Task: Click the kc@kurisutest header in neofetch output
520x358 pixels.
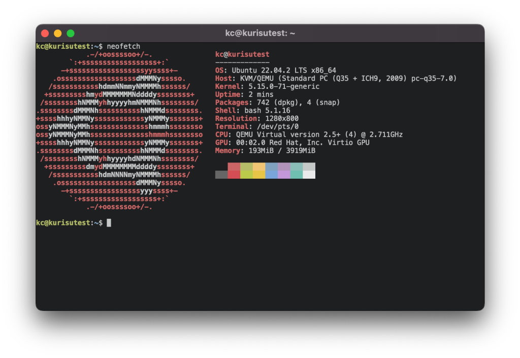Action: tap(242, 54)
